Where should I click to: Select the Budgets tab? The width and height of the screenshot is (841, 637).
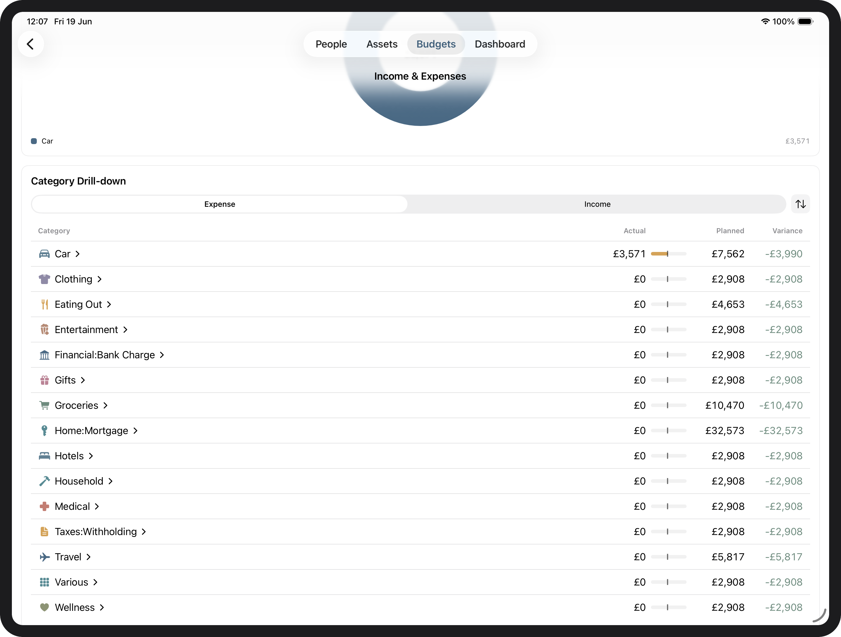[x=436, y=44]
